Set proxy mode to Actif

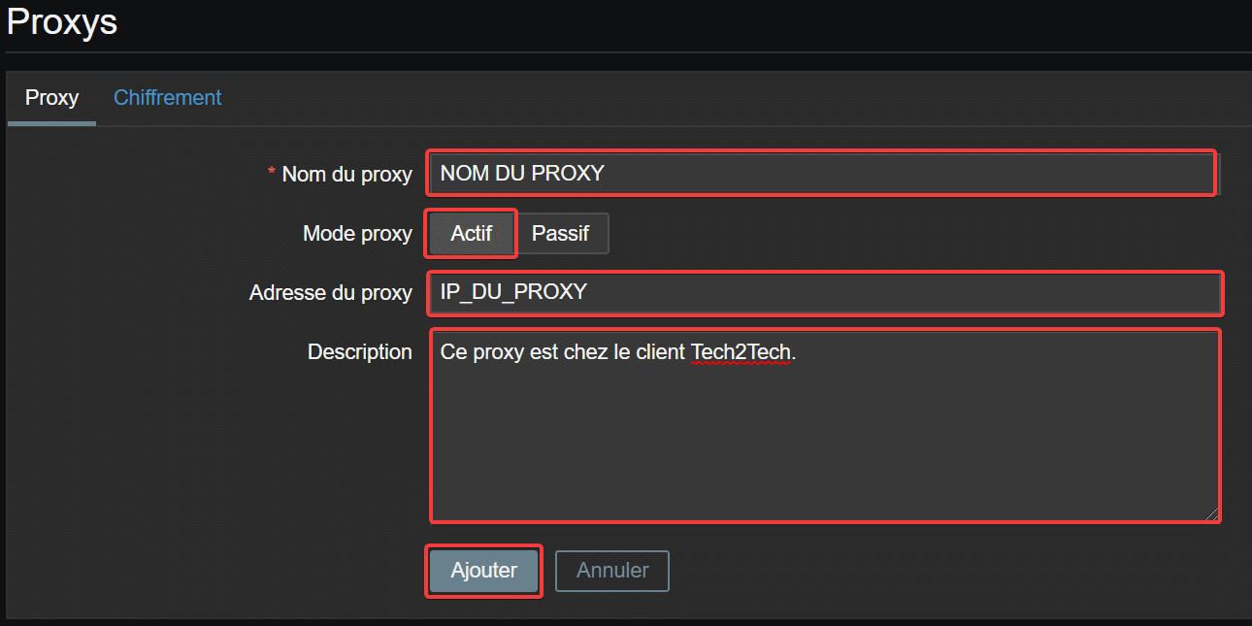[x=472, y=234]
